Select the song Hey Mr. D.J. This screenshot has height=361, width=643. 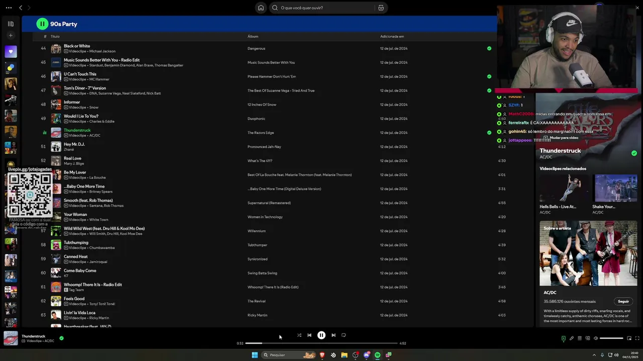coord(74,144)
